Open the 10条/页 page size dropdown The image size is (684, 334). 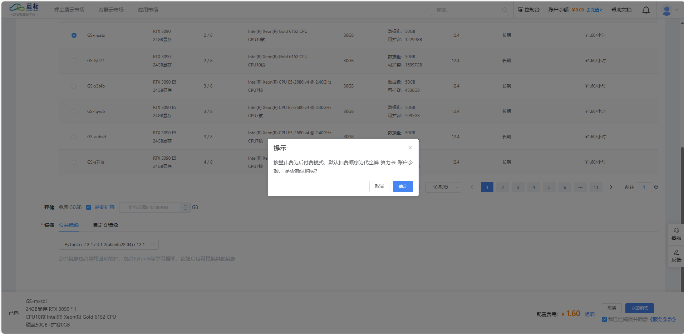tap(443, 187)
